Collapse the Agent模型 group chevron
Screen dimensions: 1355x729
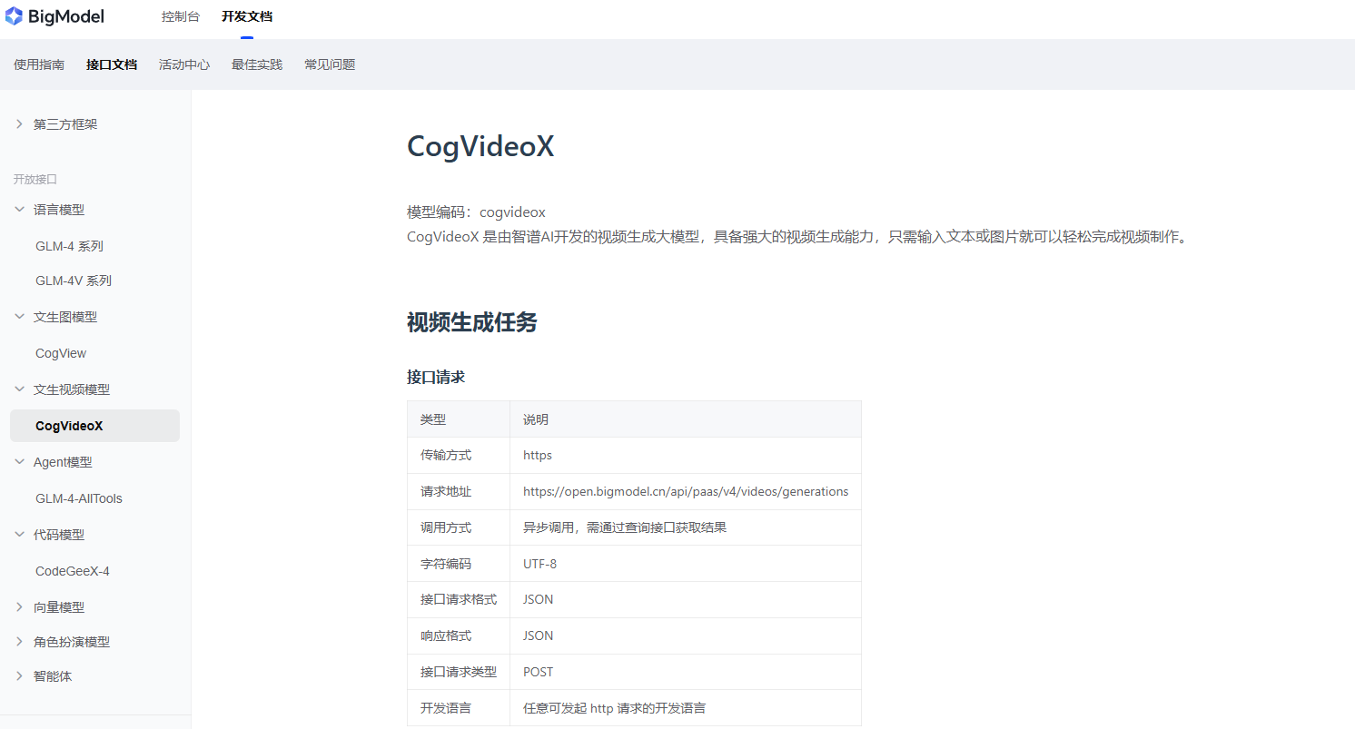coord(20,462)
